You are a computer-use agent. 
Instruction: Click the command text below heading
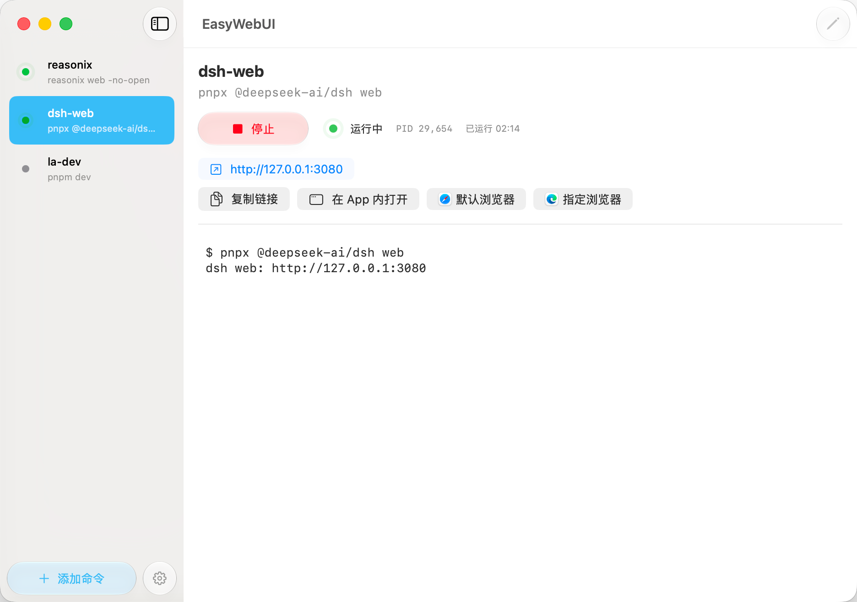290,92
